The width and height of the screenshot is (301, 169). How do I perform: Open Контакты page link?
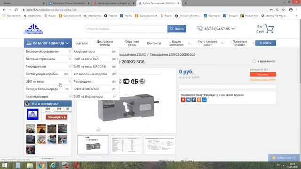154,43
